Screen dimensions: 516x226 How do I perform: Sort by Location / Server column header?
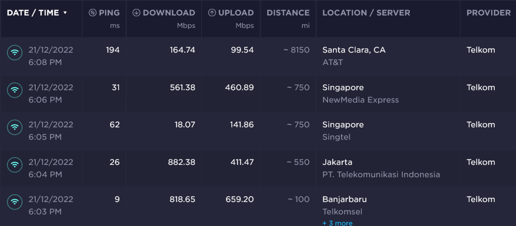(366, 13)
